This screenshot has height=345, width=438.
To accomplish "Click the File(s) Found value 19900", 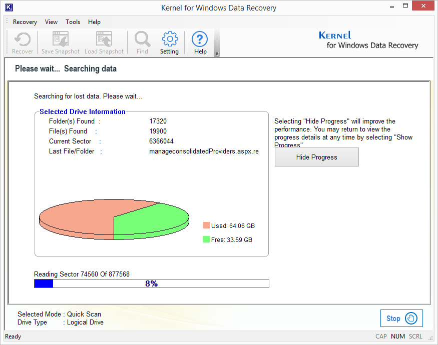I will click(158, 131).
